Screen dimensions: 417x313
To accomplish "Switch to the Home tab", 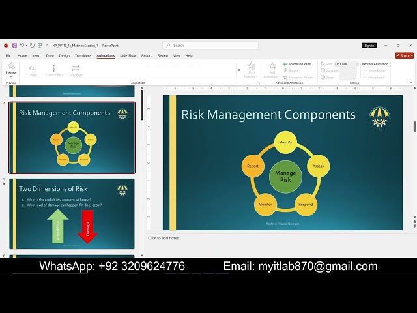I will [x=22, y=55].
